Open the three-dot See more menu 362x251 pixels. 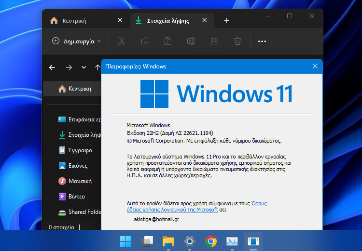pyautogui.click(x=262, y=41)
